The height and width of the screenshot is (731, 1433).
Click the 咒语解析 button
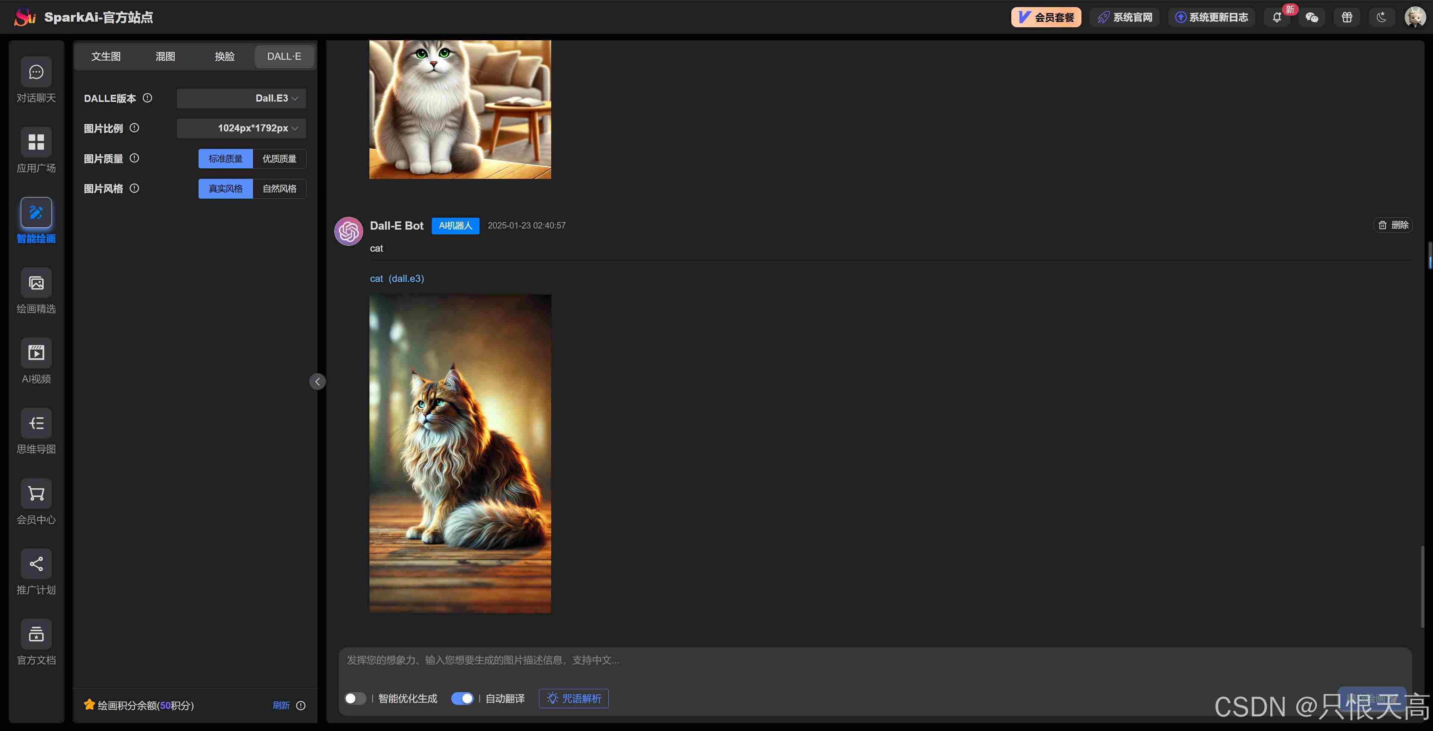pos(574,698)
